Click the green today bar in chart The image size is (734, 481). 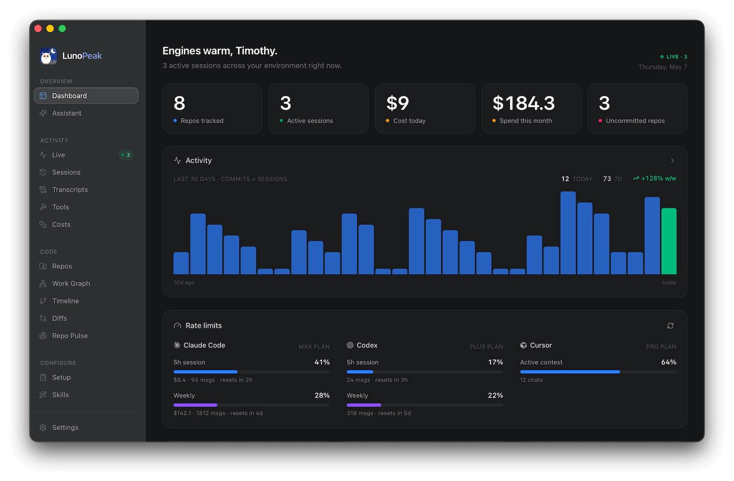click(x=669, y=241)
